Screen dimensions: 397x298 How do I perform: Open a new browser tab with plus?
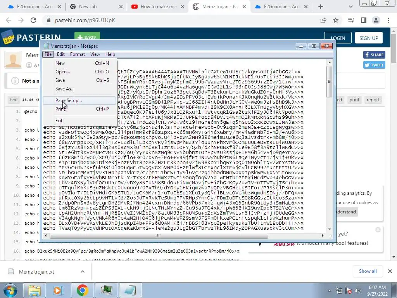pos(321,7)
